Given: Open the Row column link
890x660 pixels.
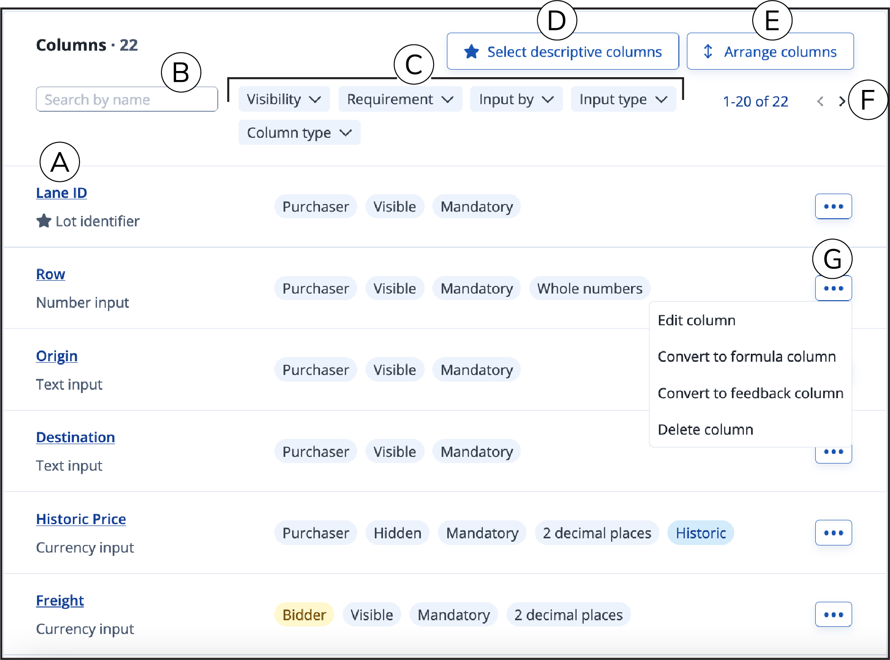Looking at the screenshot, I should [51, 274].
